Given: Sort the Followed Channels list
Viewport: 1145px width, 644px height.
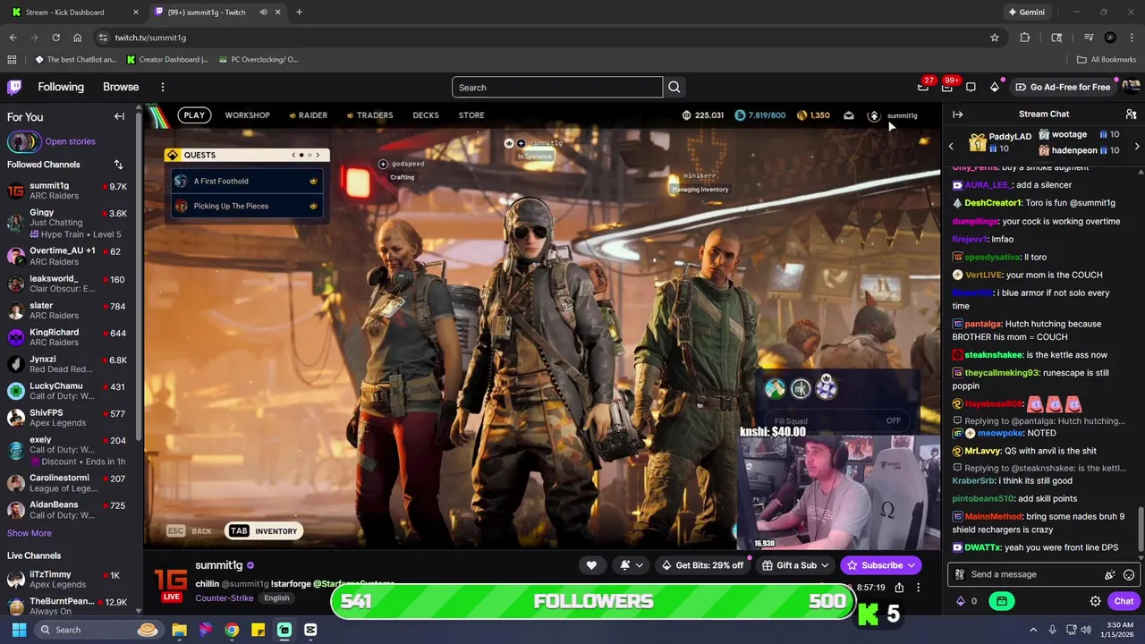Looking at the screenshot, I should pos(118,165).
